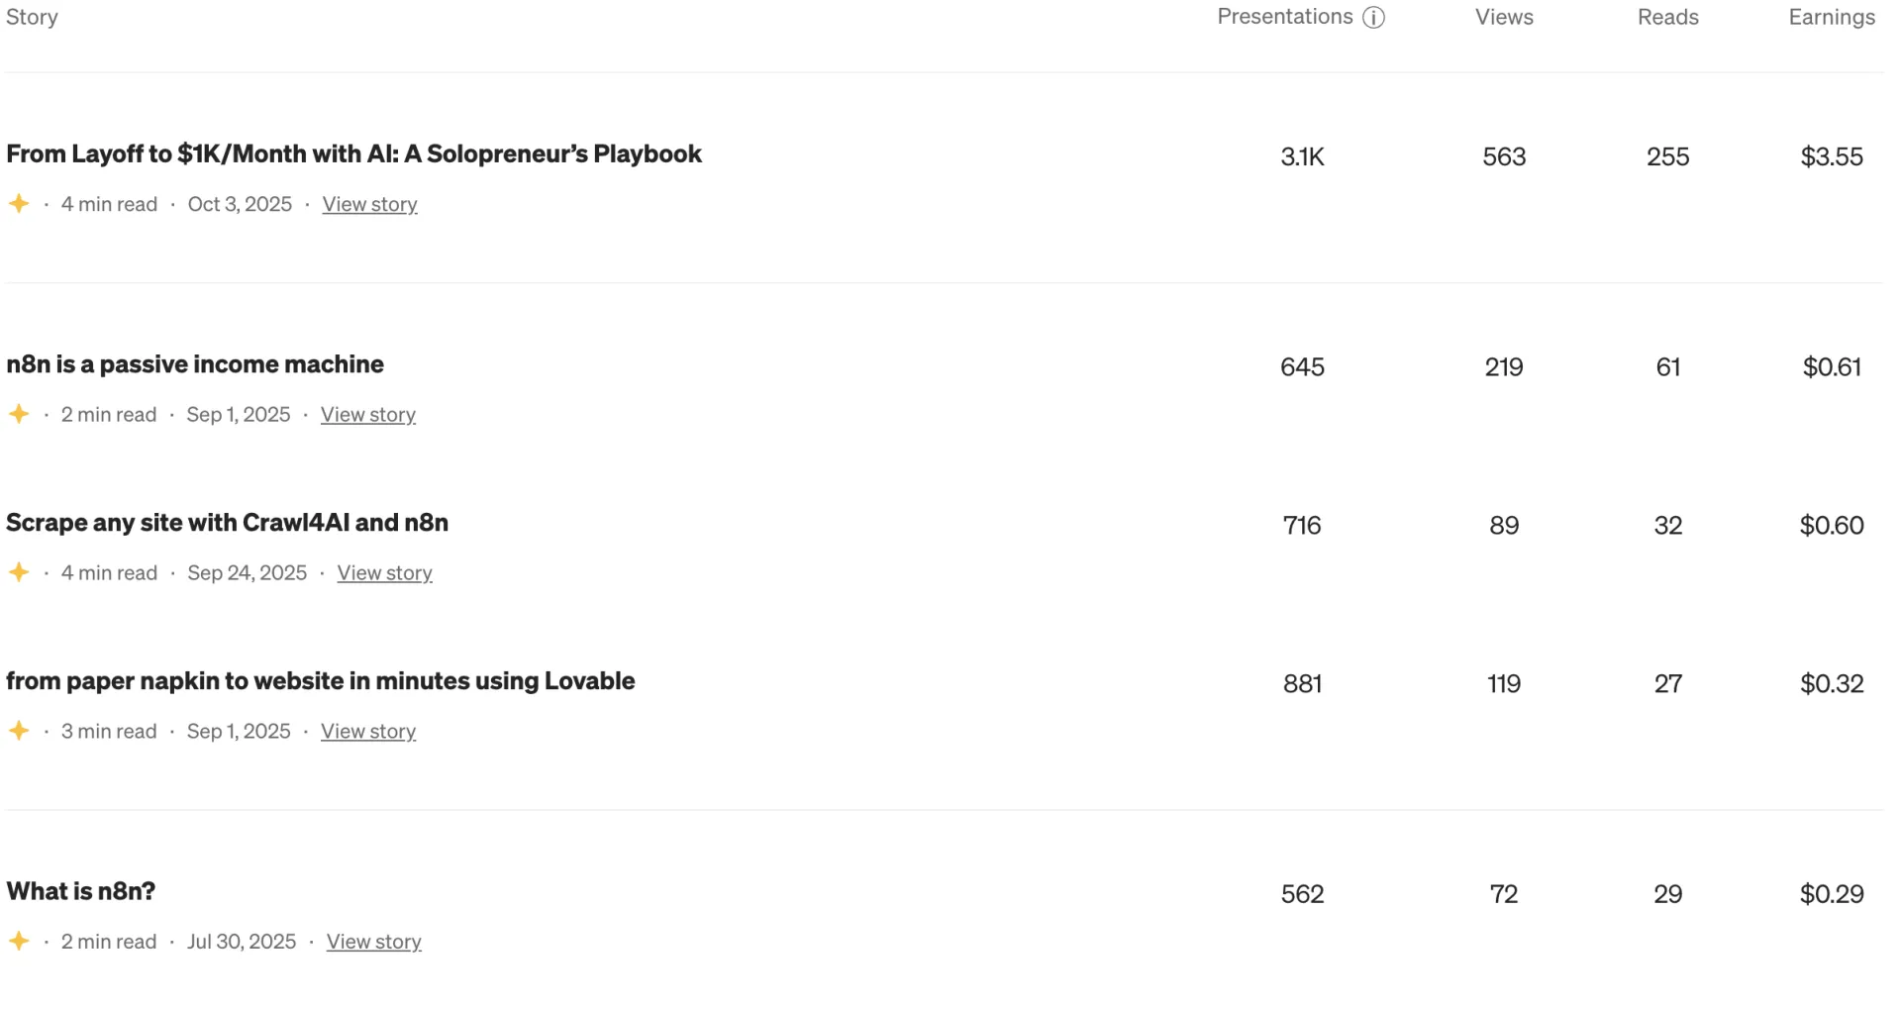Open n8n is a passive income machine title
This screenshot has width=1901, height=1010.
point(195,364)
